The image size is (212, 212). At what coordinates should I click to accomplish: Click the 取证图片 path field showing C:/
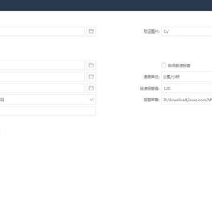click(187, 31)
